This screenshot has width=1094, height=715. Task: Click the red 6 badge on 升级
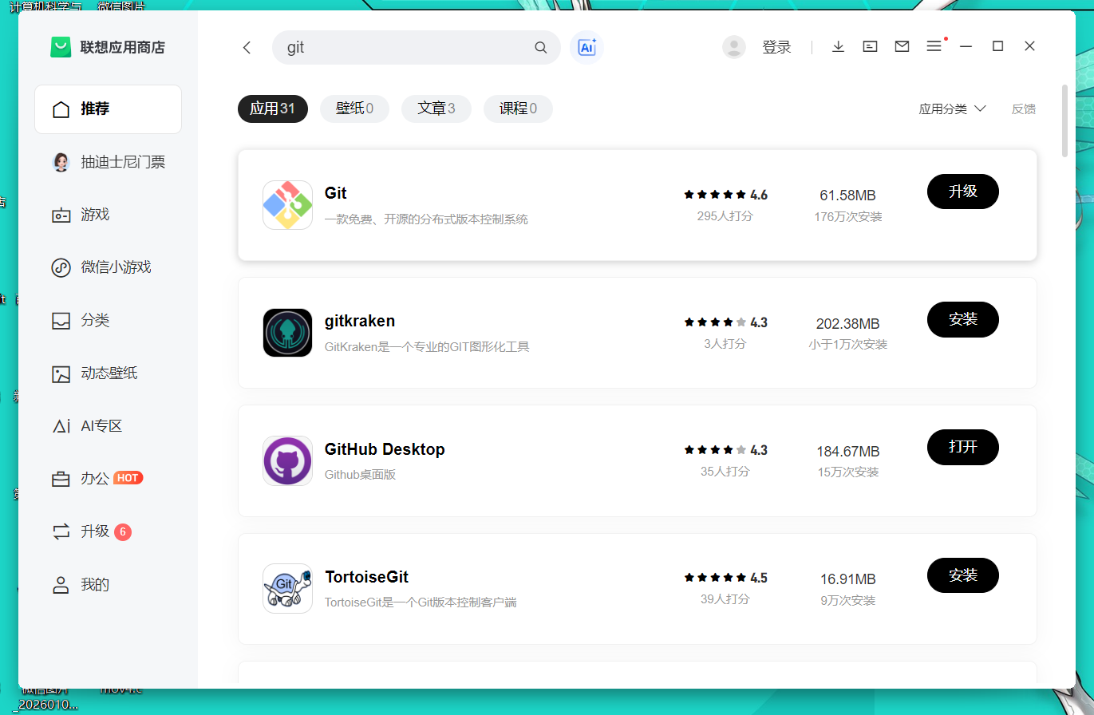pos(122,531)
